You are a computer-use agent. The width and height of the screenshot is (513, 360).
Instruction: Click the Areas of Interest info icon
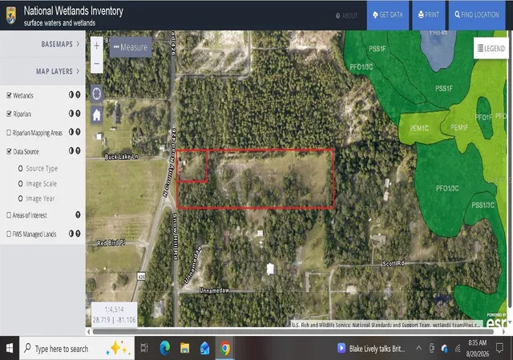78,214
